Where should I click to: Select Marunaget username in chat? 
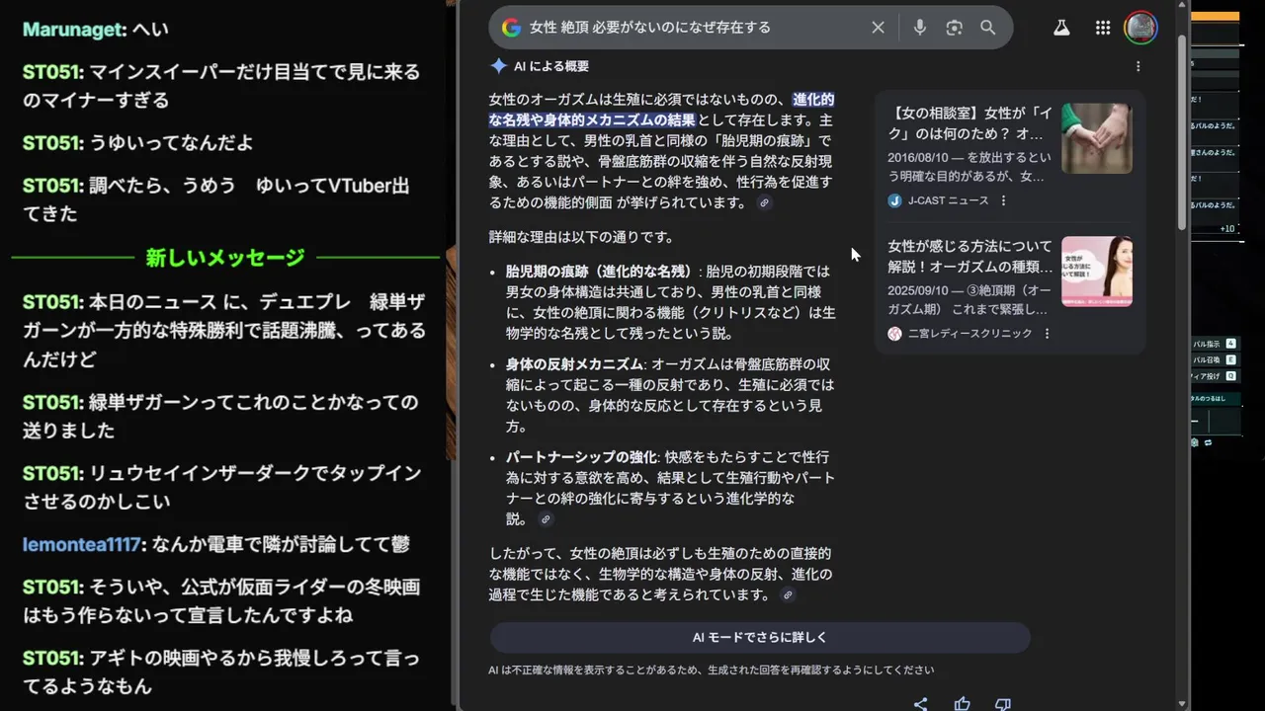point(75,30)
